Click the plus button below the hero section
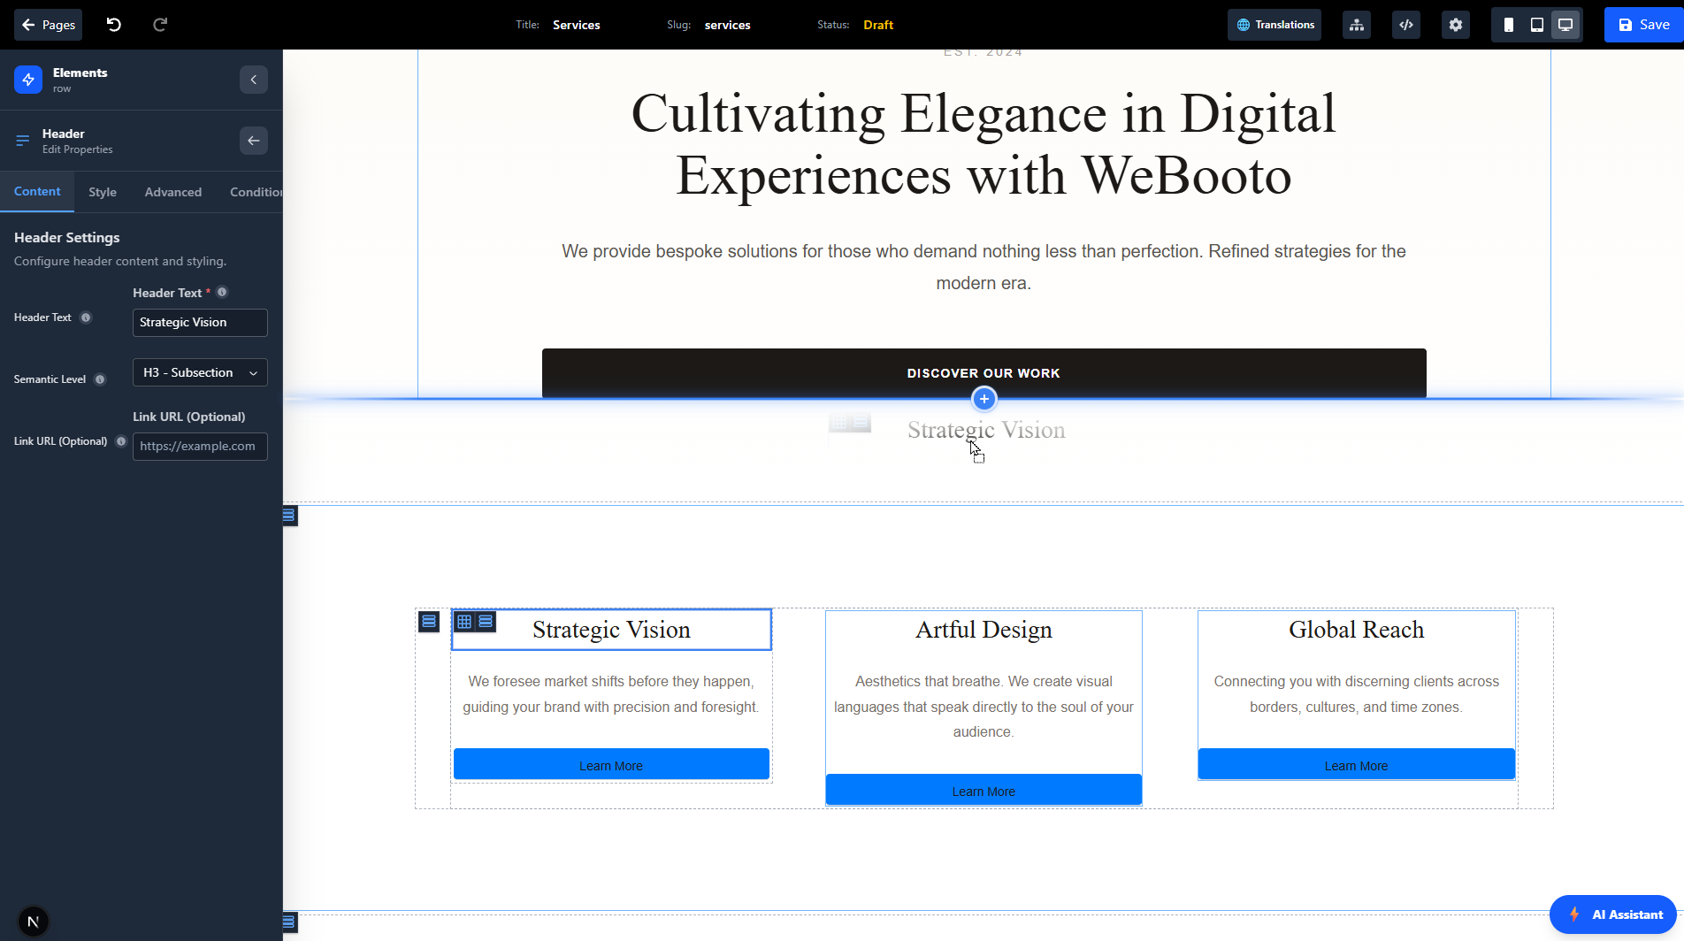The image size is (1684, 941). click(984, 399)
